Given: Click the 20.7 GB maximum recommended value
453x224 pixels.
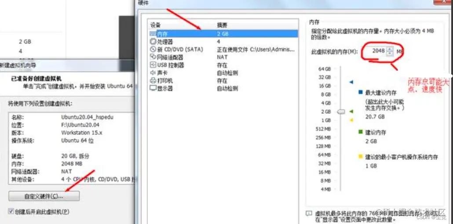Looking at the screenshot, I should 375,117.
